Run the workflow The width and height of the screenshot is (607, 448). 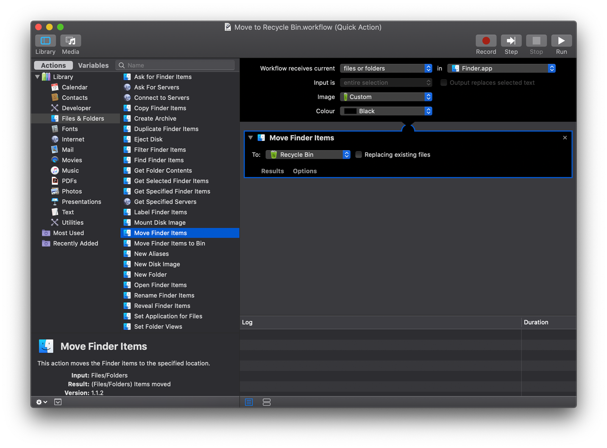(x=561, y=41)
